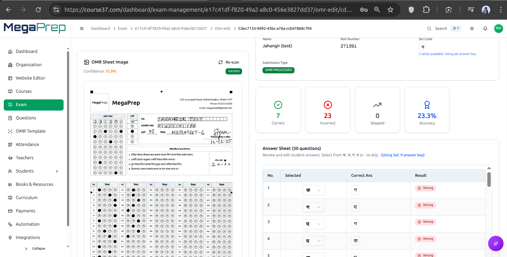Click the Re-scan button
The height and width of the screenshot is (257, 507).
pos(229,62)
